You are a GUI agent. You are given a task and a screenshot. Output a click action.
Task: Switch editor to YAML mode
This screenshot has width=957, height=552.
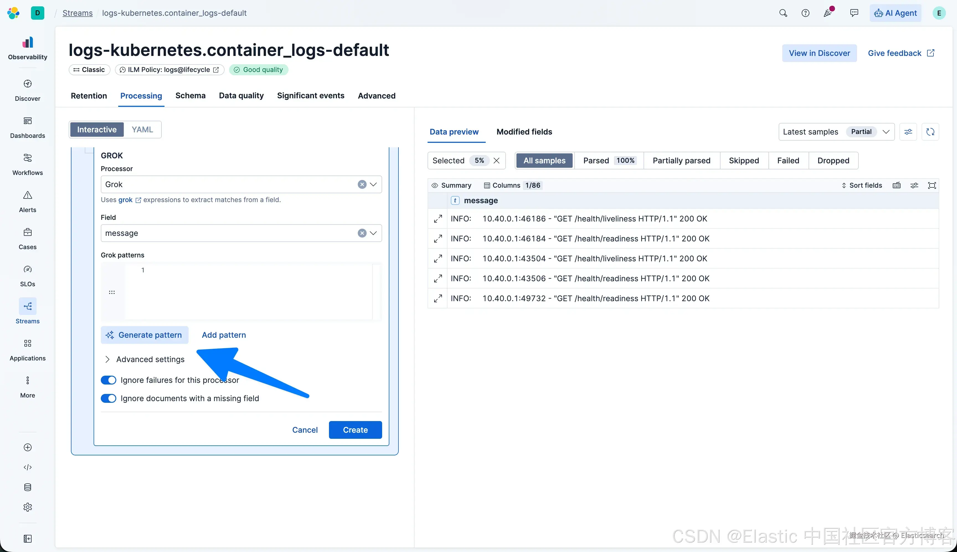coord(142,130)
